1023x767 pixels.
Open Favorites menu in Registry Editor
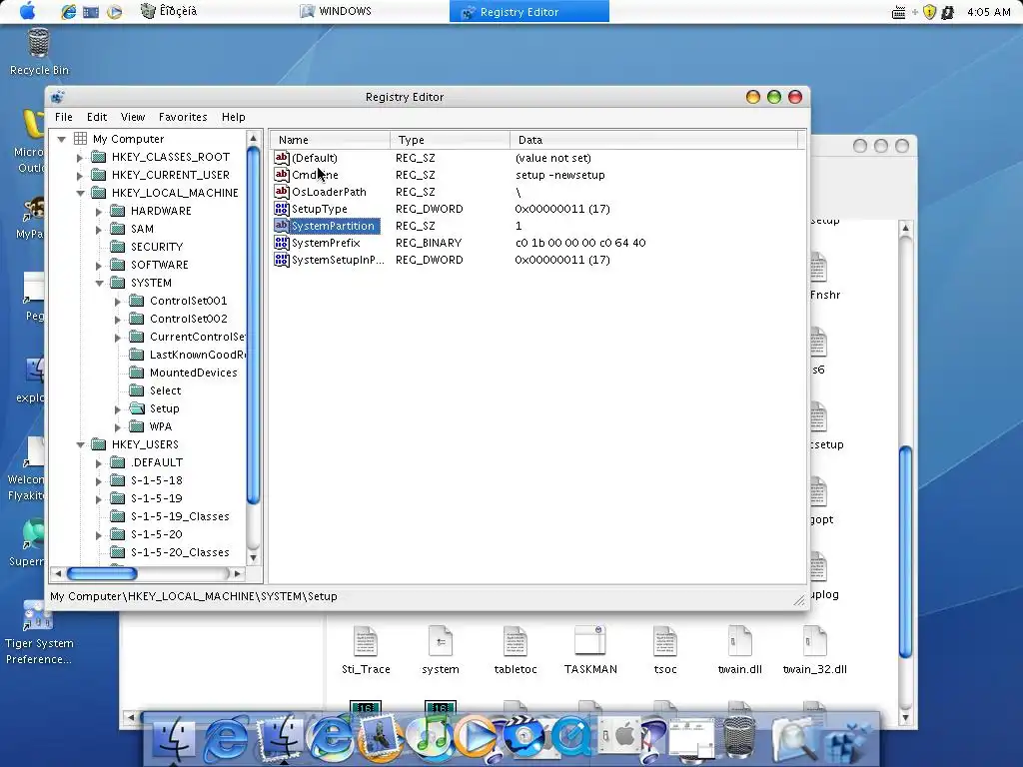[183, 117]
